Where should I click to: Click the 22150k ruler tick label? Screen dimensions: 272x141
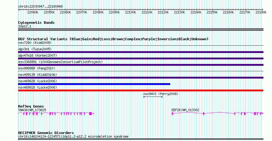click(x=212, y=12)
